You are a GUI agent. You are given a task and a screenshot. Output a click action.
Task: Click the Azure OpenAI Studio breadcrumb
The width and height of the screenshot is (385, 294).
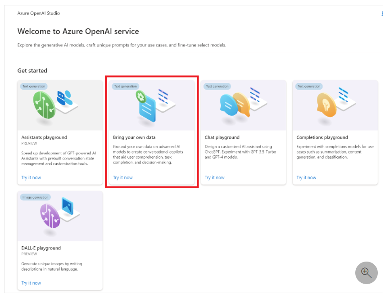click(x=39, y=13)
